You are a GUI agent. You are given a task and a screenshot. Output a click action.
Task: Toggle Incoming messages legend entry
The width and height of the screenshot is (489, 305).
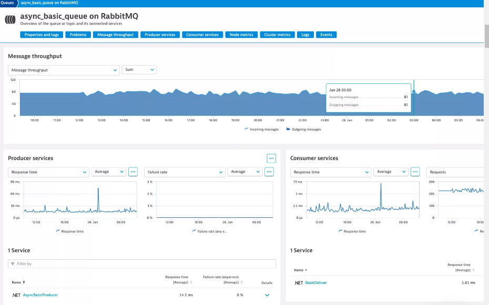261,129
